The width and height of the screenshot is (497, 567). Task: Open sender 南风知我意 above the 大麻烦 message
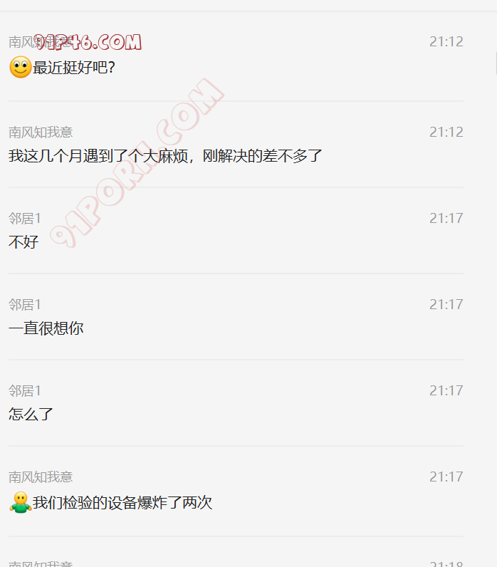[41, 132]
